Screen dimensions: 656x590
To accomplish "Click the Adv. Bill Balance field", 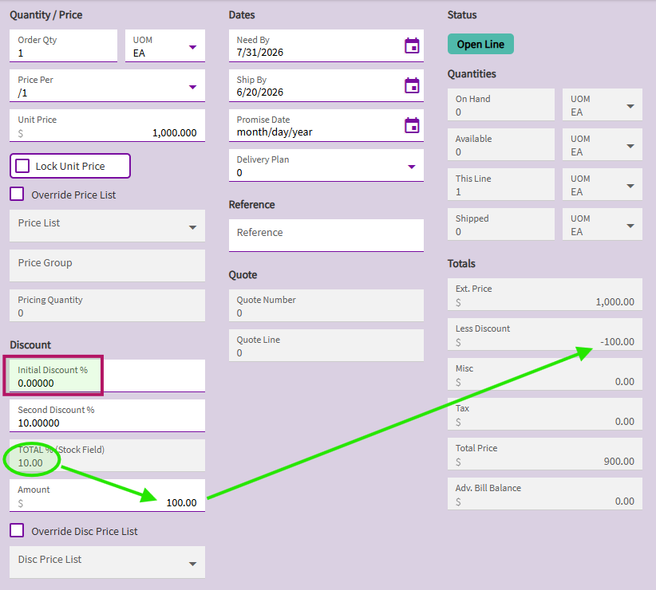I will pos(545,494).
